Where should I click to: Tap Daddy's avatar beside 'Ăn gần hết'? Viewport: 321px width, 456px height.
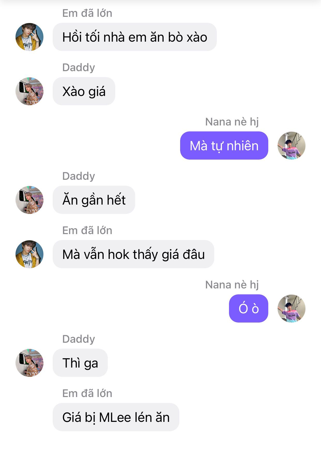pyautogui.click(x=29, y=200)
